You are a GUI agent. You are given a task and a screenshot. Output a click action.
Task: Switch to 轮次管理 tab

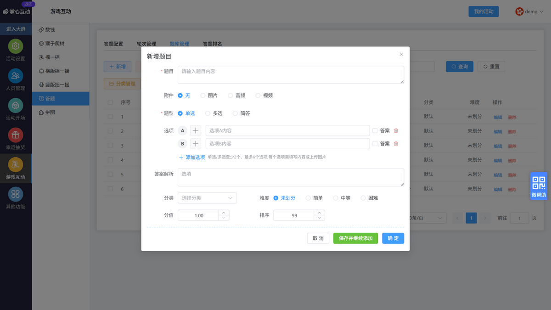pyautogui.click(x=146, y=44)
